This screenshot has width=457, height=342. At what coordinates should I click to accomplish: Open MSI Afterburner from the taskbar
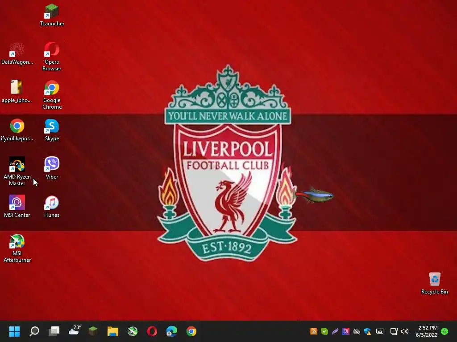tap(132, 331)
